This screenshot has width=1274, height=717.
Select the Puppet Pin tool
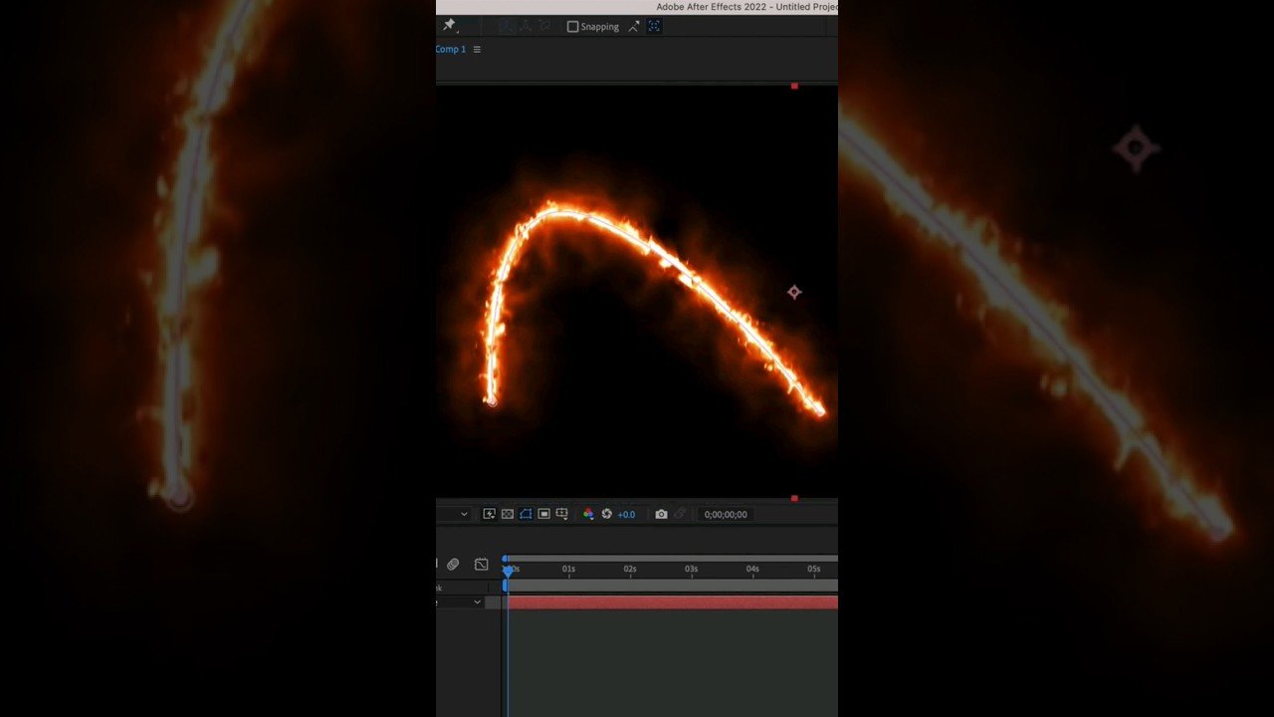(449, 26)
